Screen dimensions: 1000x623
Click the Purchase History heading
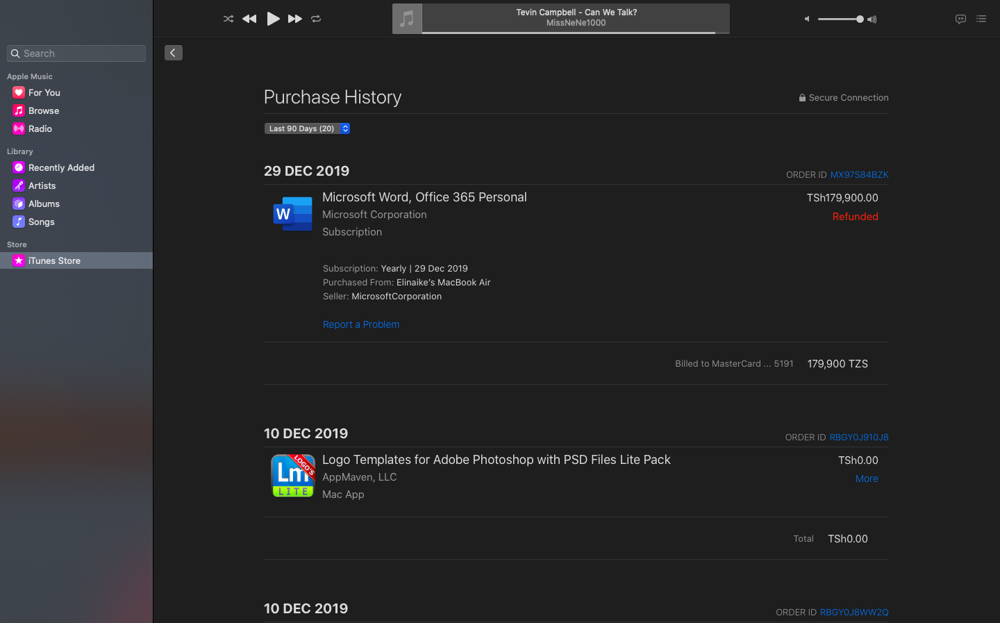click(333, 97)
